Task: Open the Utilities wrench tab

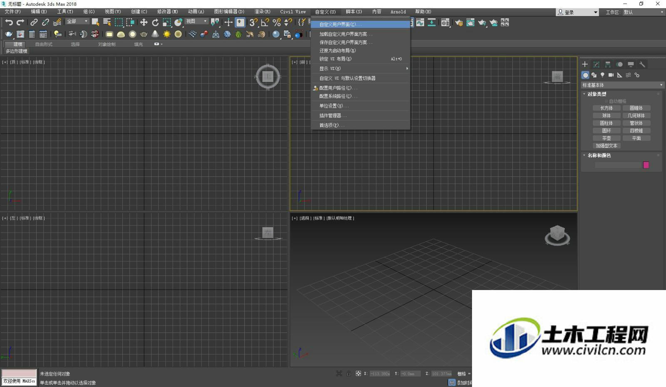Action: click(x=642, y=64)
